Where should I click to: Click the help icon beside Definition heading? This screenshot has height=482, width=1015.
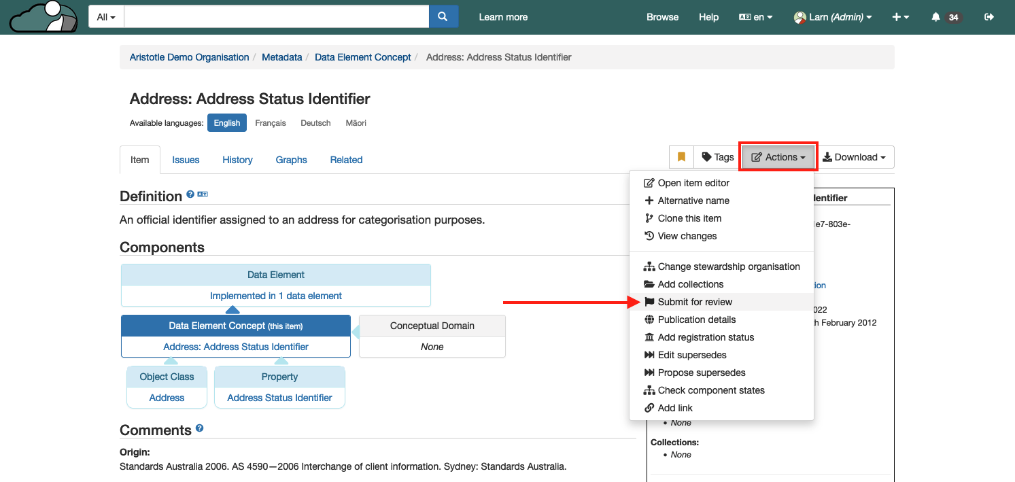click(190, 194)
